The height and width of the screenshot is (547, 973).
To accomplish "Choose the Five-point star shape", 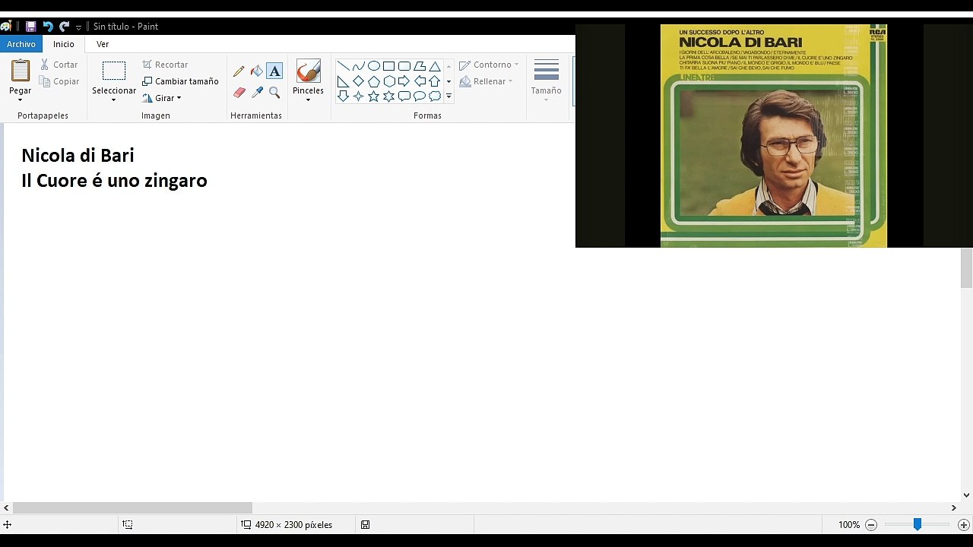I will (x=374, y=96).
